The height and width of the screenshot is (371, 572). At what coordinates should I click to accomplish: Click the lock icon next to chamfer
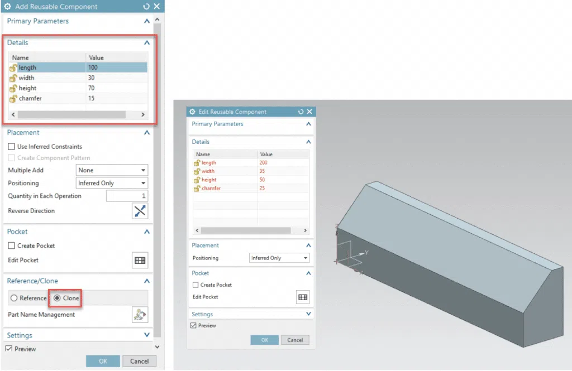(12, 98)
